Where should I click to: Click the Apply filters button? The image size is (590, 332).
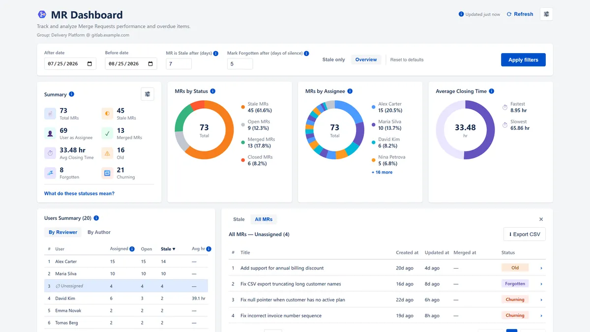click(523, 60)
